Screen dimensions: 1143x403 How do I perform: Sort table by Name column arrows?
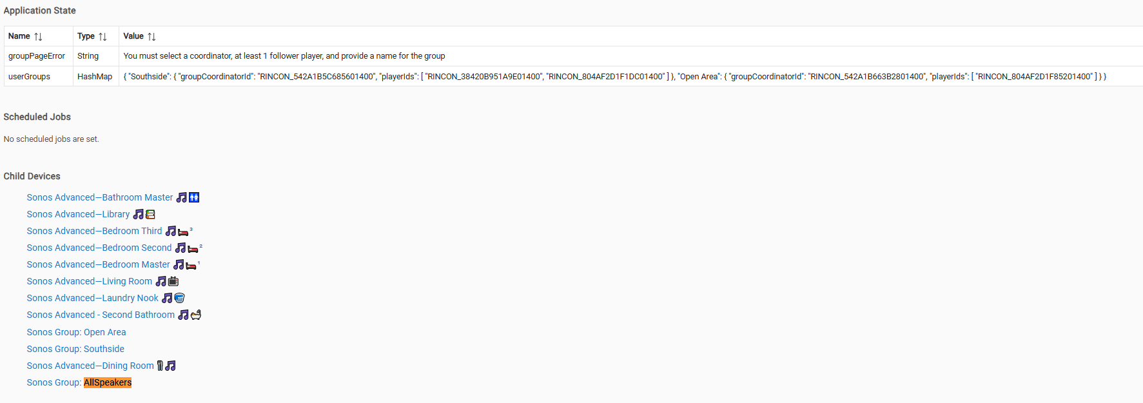tap(38, 37)
